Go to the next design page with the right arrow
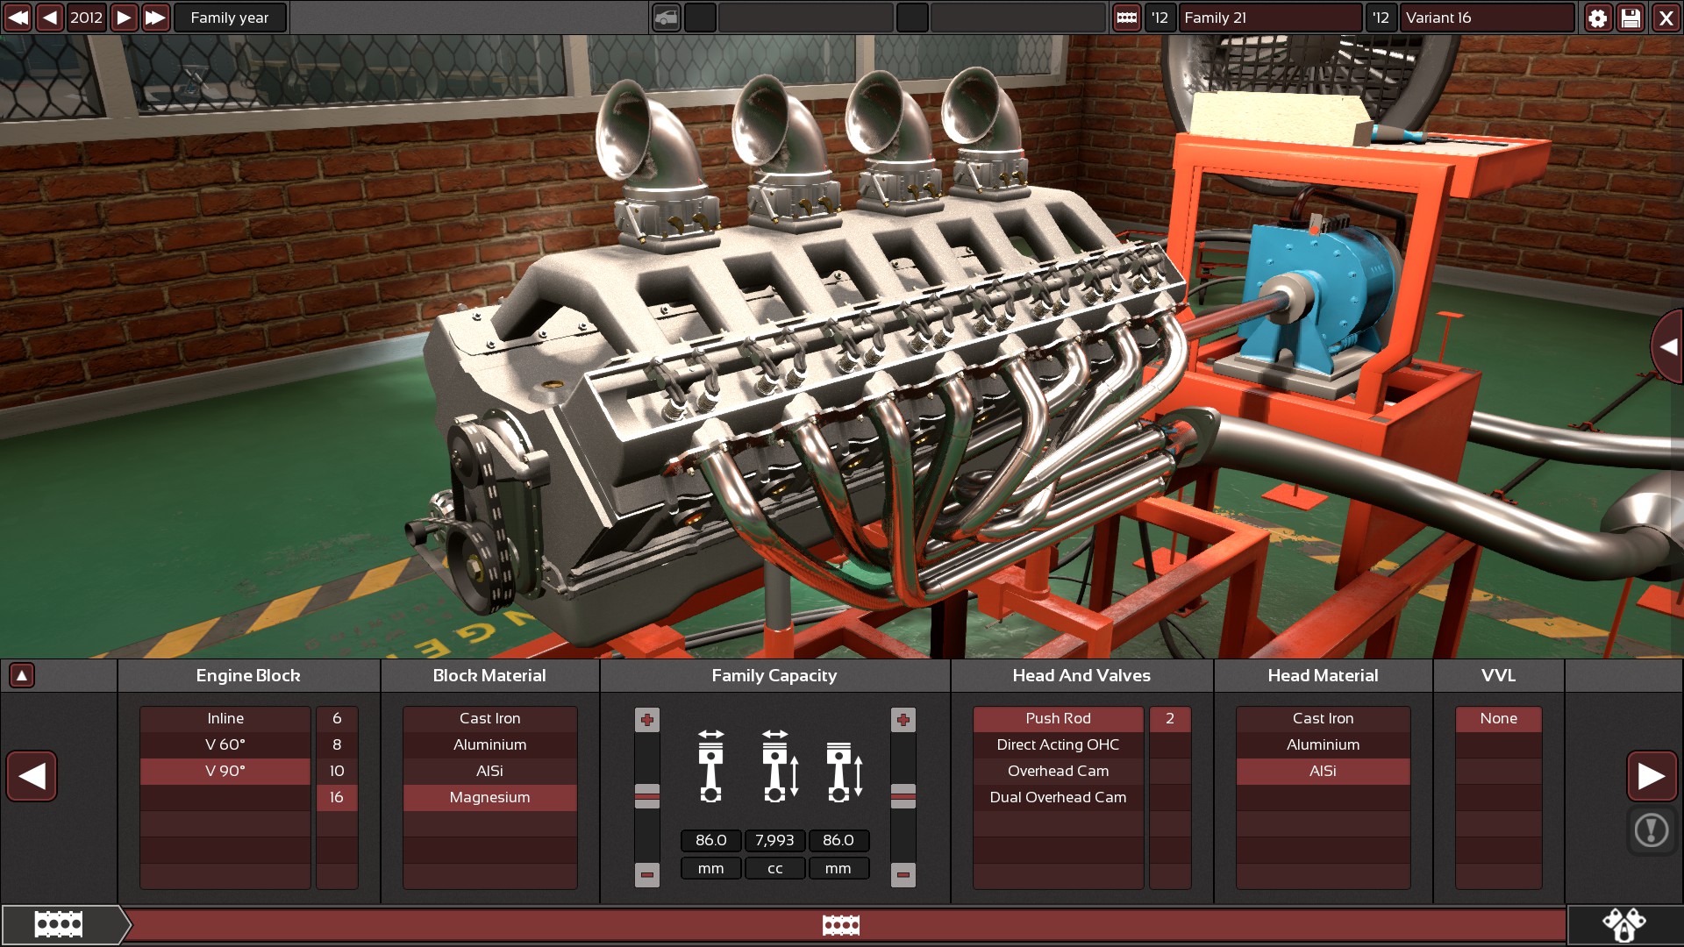Image resolution: width=1684 pixels, height=947 pixels. click(x=1651, y=776)
